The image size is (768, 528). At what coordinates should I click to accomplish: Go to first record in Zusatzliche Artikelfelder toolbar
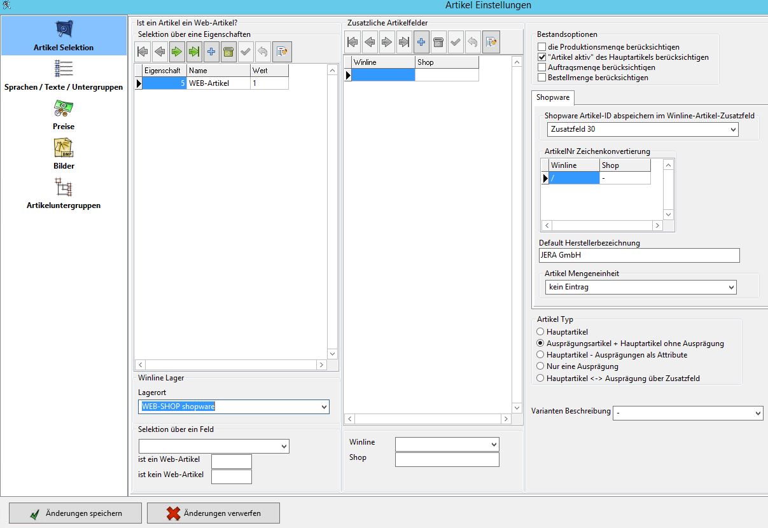pos(353,43)
